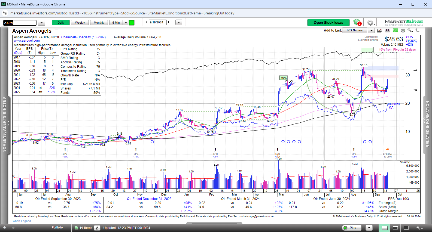This screenshot has width=432, height=232.
Task: Click the MarketSurge logo
Action: tap(404, 23)
